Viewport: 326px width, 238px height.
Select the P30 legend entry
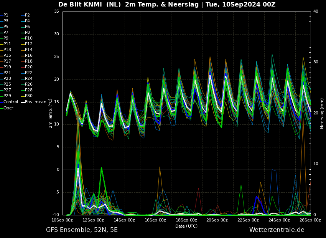pos(28,96)
